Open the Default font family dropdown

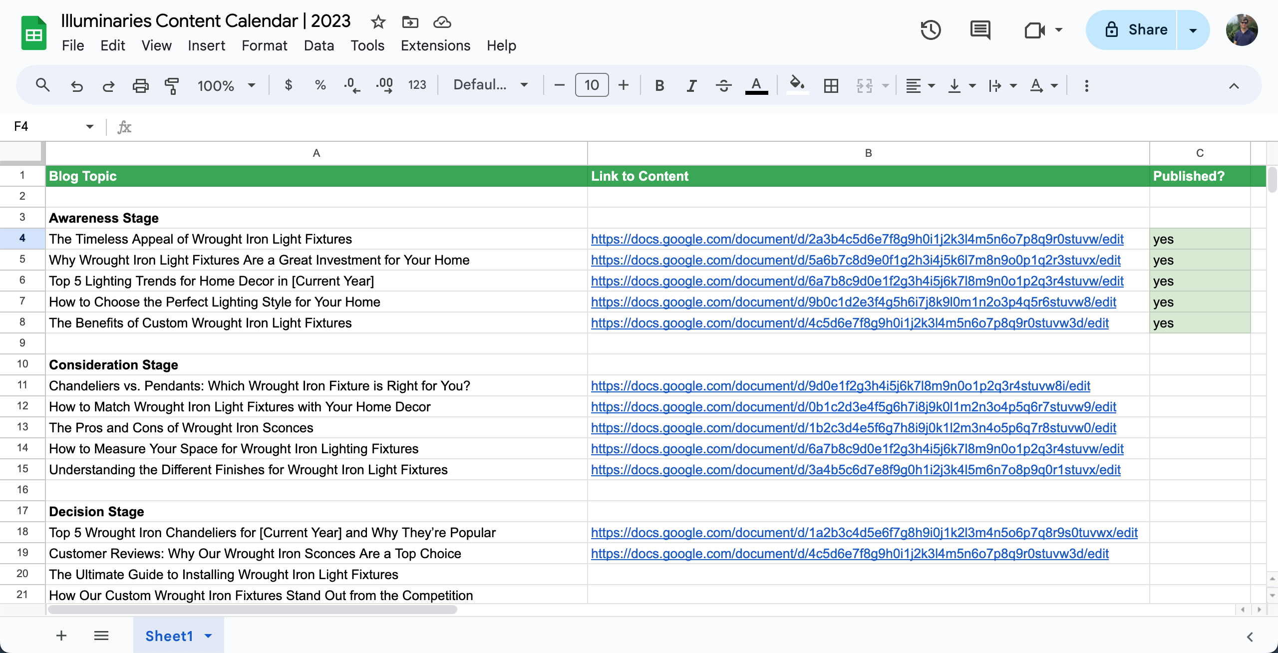pos(490,85)
